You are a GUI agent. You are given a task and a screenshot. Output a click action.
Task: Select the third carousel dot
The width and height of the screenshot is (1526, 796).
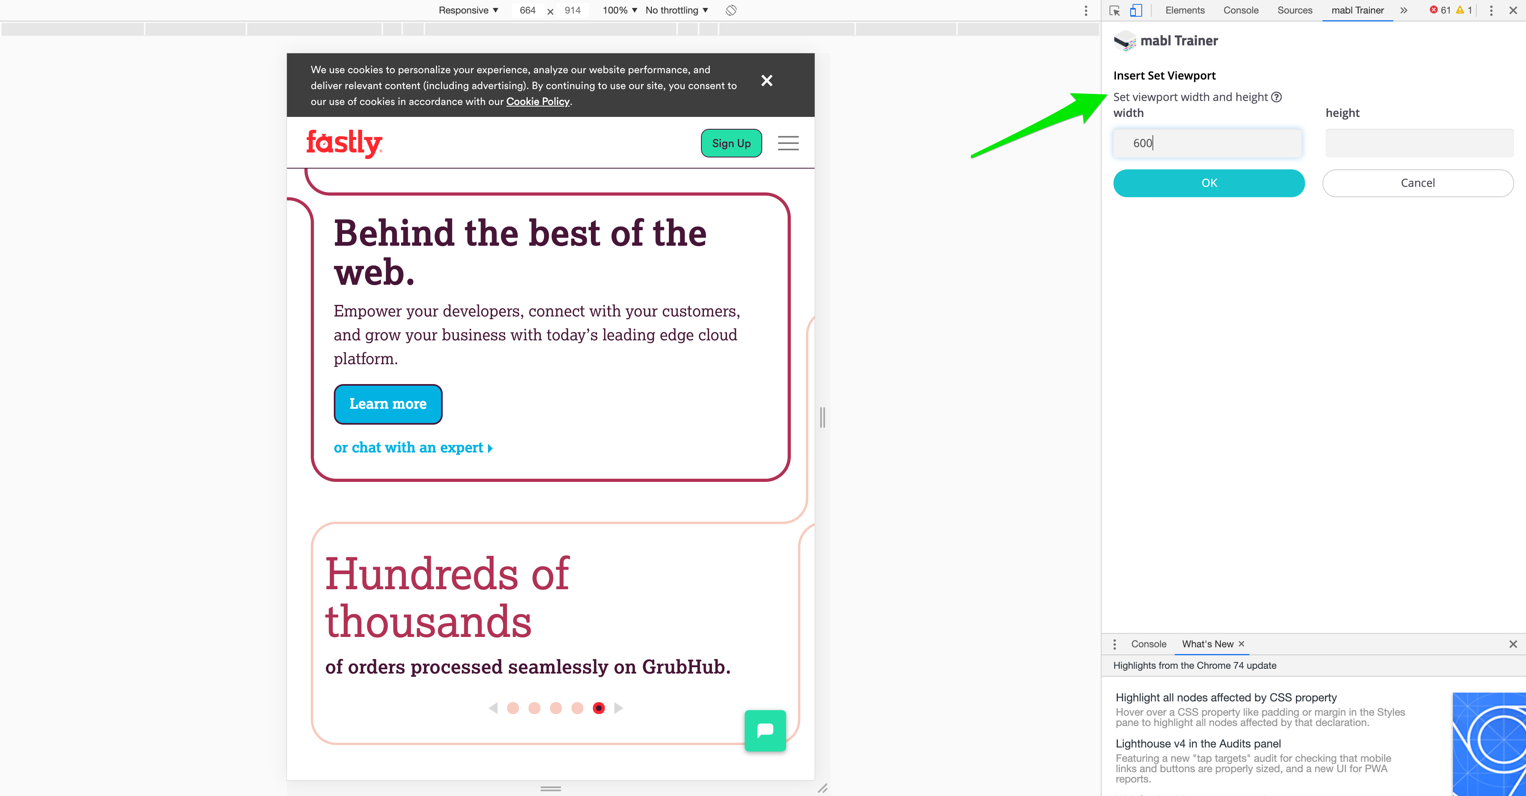pyautogui.click(x=556, y=708)
